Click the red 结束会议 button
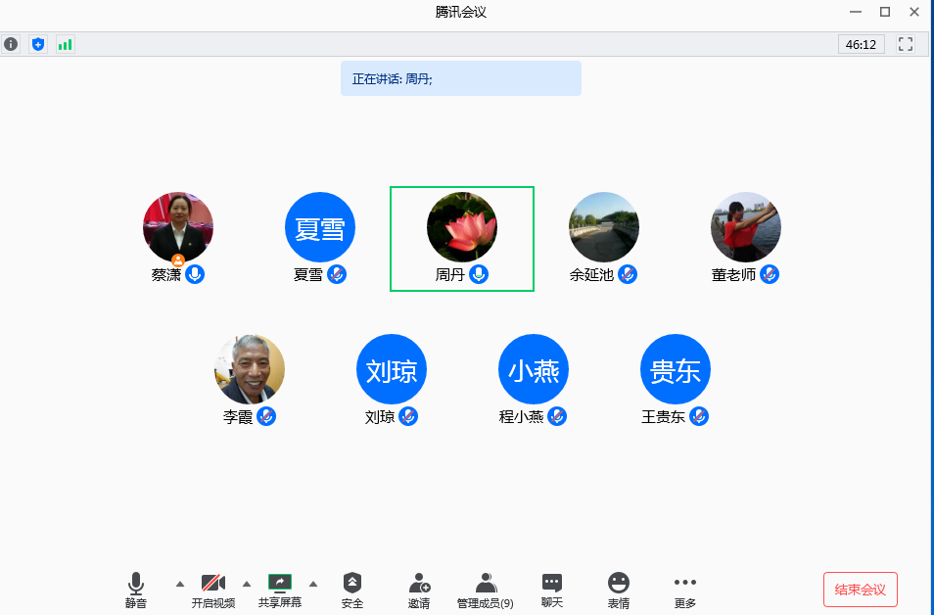Screen dimensions: 934x615 861,590
